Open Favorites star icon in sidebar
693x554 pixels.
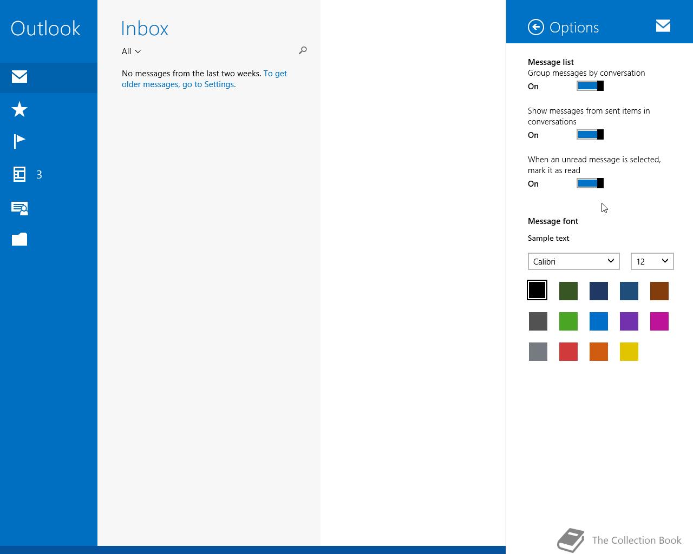(x=19, y=109)
